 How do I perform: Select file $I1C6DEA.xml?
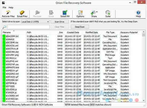click(12, 96)
